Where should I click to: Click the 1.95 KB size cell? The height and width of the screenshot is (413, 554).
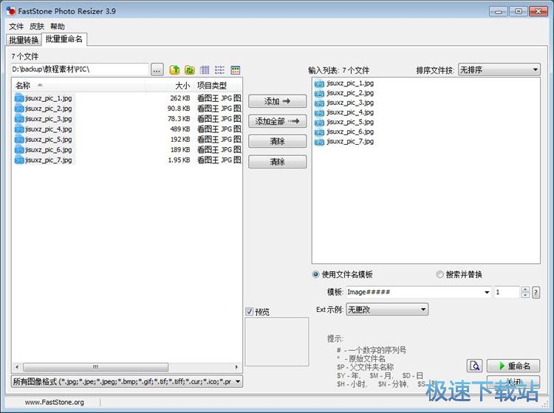click(179, 160)
